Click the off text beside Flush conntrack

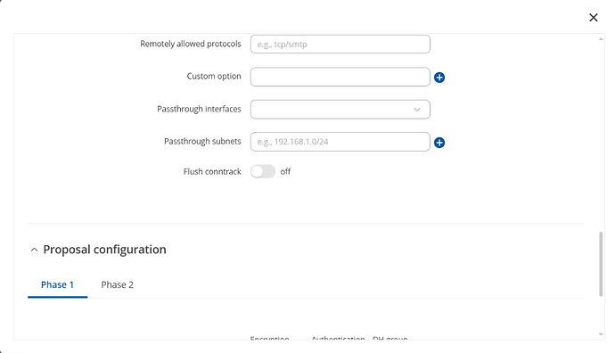(x=285, y=171)
